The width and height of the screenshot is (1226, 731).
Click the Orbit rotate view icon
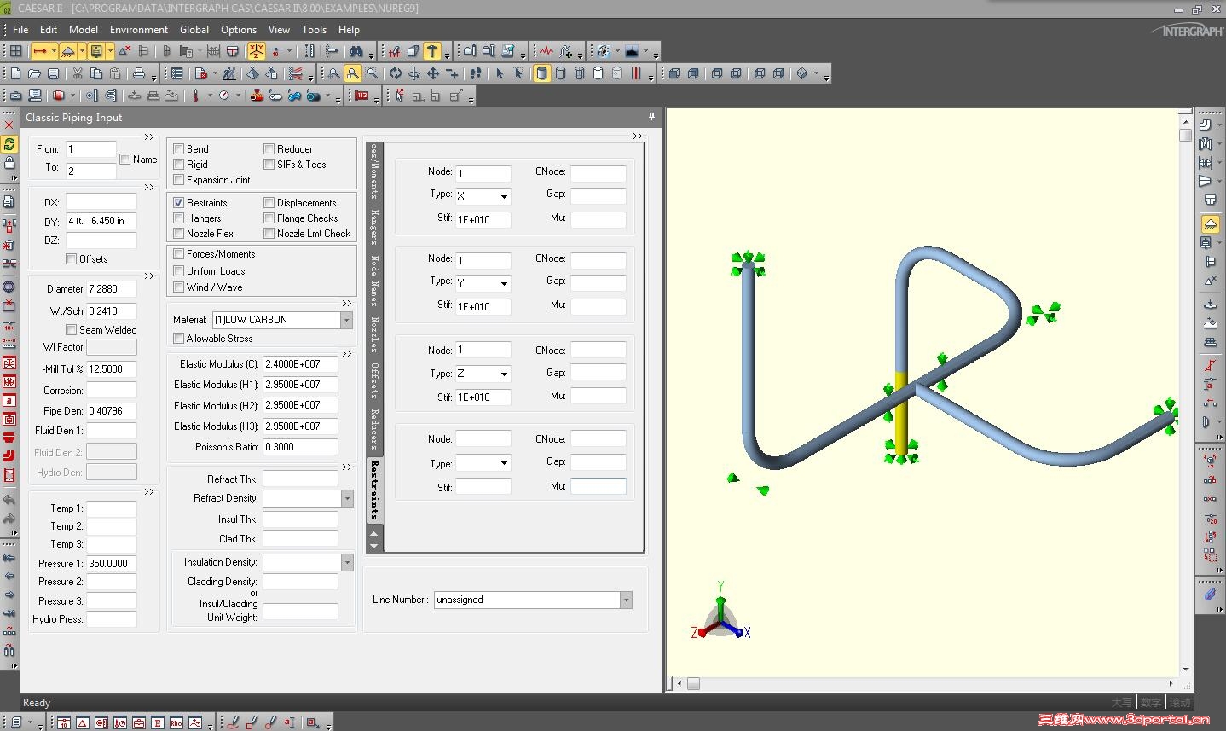[x=396, y=74]
